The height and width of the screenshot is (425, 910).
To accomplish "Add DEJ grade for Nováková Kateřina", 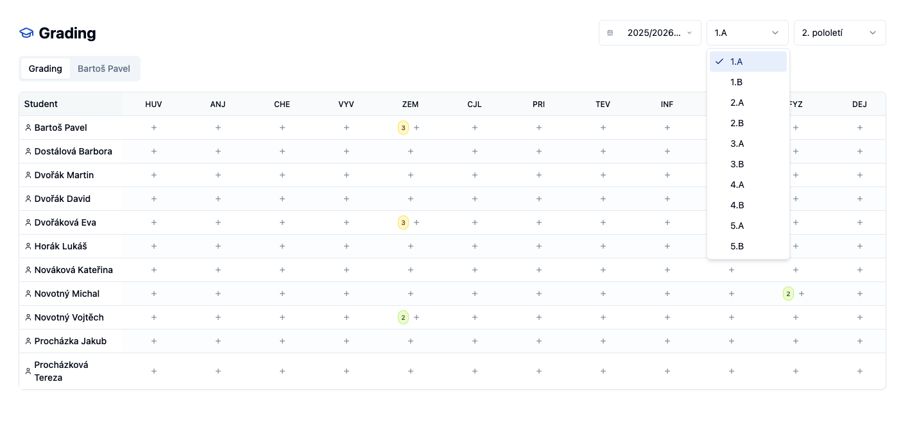I will (x=860, y=270).
